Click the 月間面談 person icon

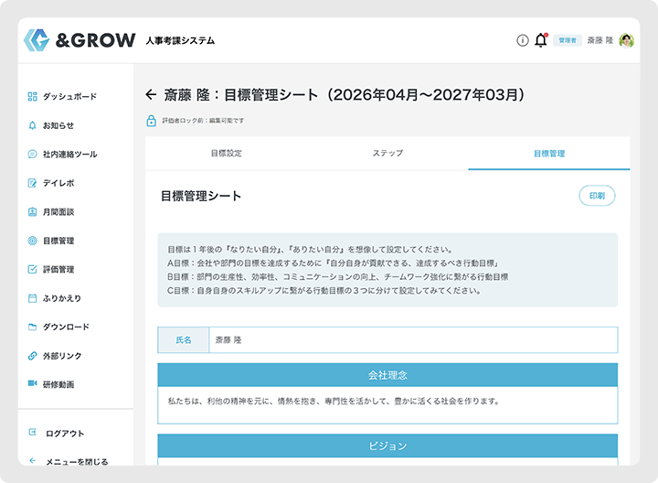pyautogui.click(x=32, y=211)
